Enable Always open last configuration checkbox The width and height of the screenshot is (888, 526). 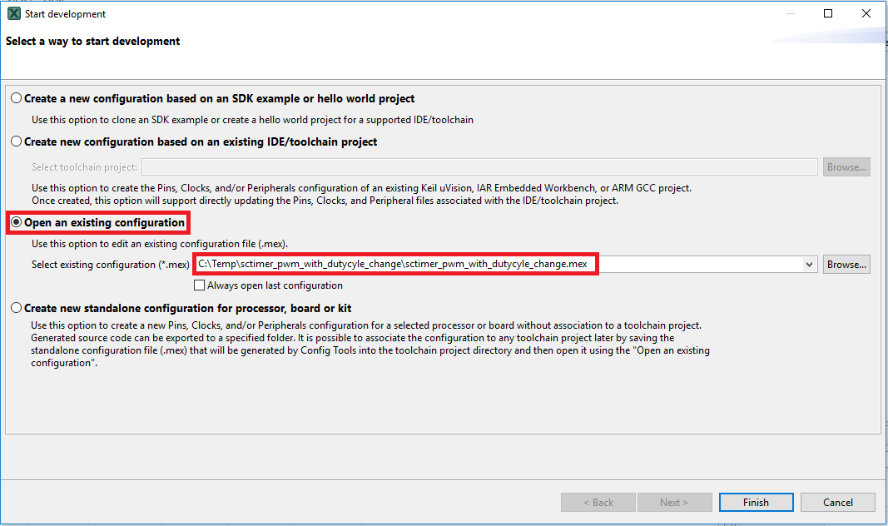pos(199,285)
